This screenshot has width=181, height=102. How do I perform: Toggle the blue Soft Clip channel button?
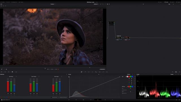click(x=132, y=86)
